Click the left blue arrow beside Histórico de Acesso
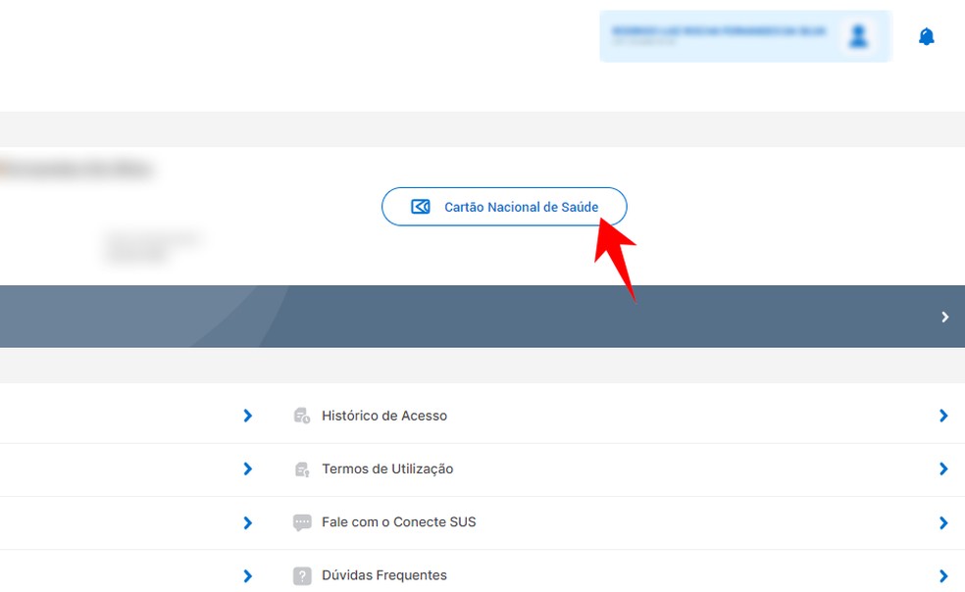The height and width of the screenshot is (592, 965). [247, 415]
